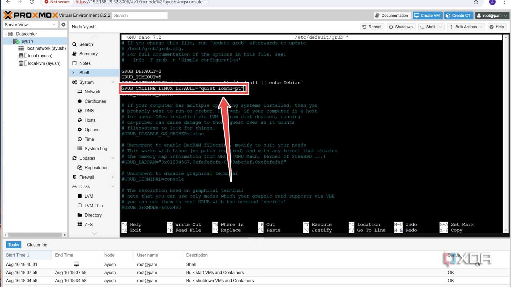Switch to the Cluster log tab
Viewport: 511px width, 287px height.
click(37, 245)
